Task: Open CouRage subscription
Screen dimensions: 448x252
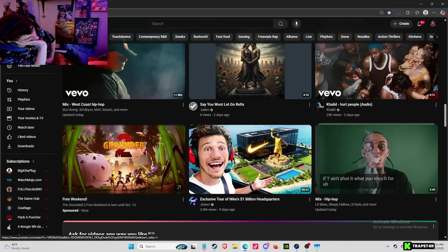Action: click(x=24, y=208)
